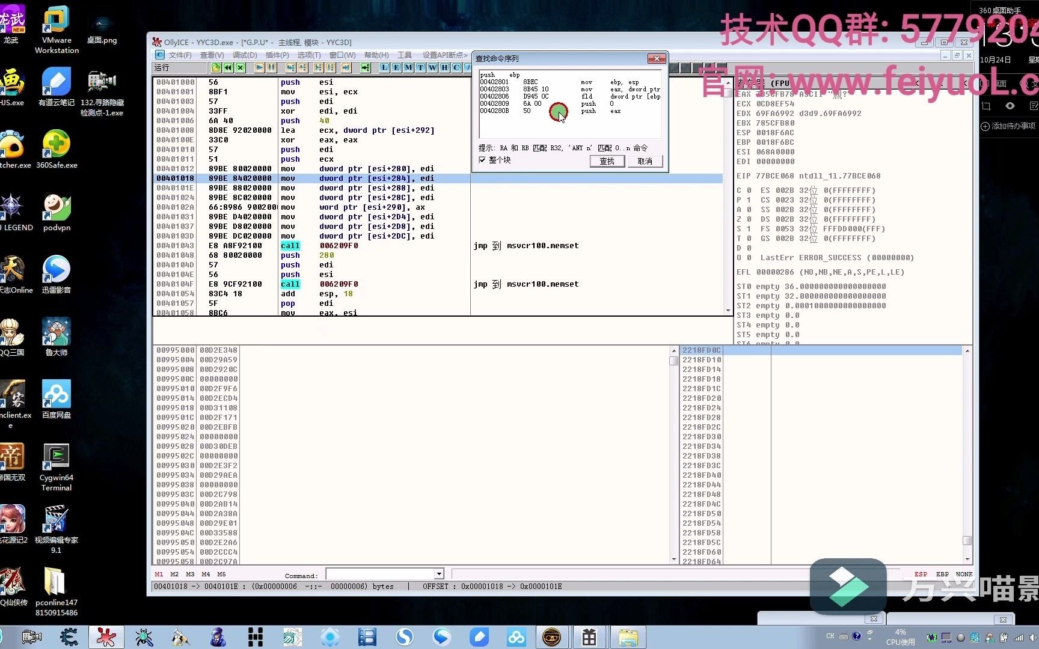Viewport: 1039px width, 649px height.
Task: Click 取消 button in search dialog
Action: (645, 161)
